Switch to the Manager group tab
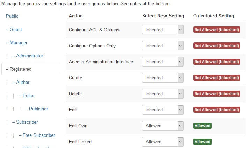Screen dimensions: 246x148 pyautogui.click(x=16, y=42)
